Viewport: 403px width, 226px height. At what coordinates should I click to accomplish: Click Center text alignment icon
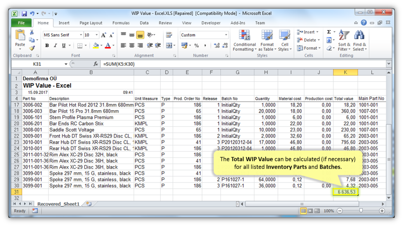click(x=132, y=46)
